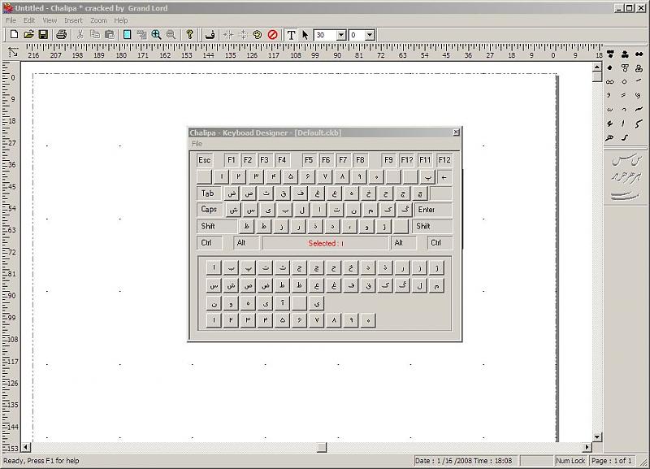Click the horizontal scrollbar left arrow
Viewport: 650px width, 469px height.
(26, 447)
